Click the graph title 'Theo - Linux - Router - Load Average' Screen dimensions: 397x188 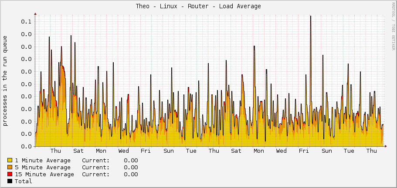(198, 7)
